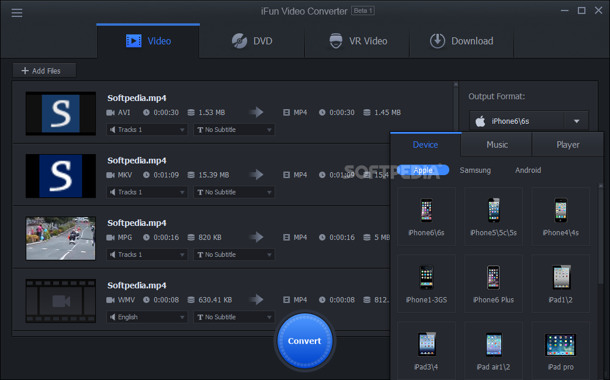
Task: Switch to the DVD tab
Action: click(x=252, y=41)
